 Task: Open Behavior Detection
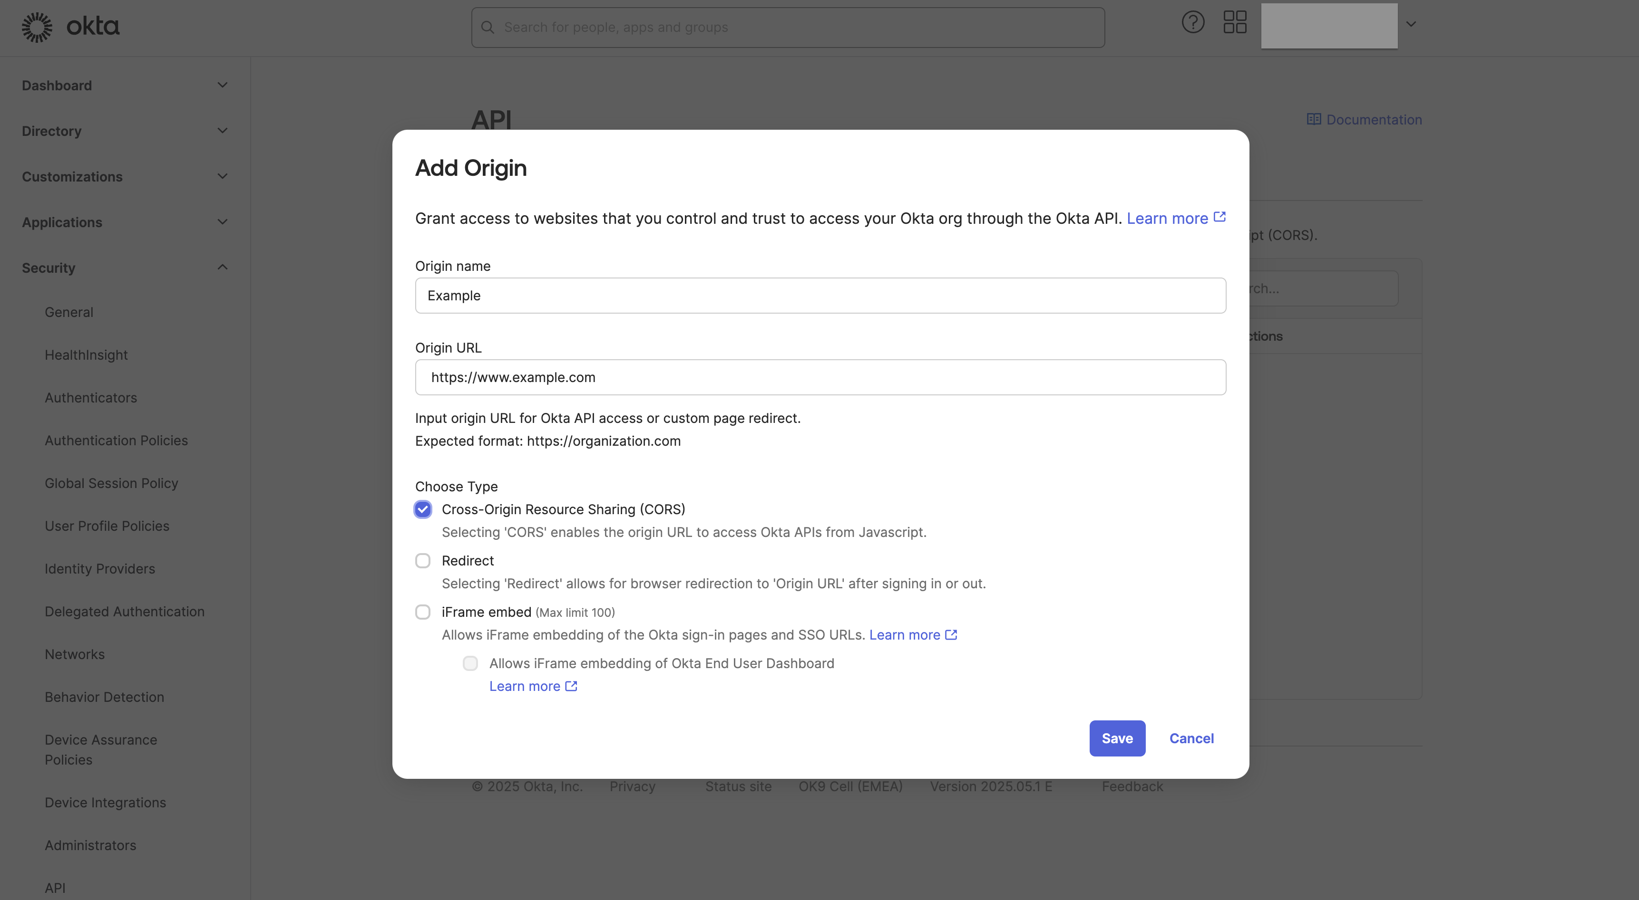[x=104, y=697]
